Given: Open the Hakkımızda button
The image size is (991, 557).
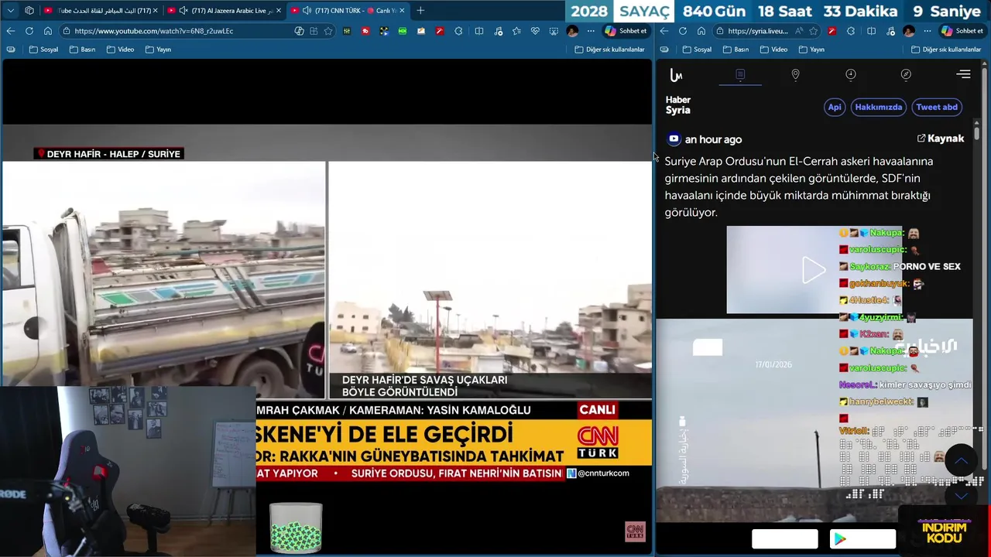Looking at the screenshot, I should (878, 108).
